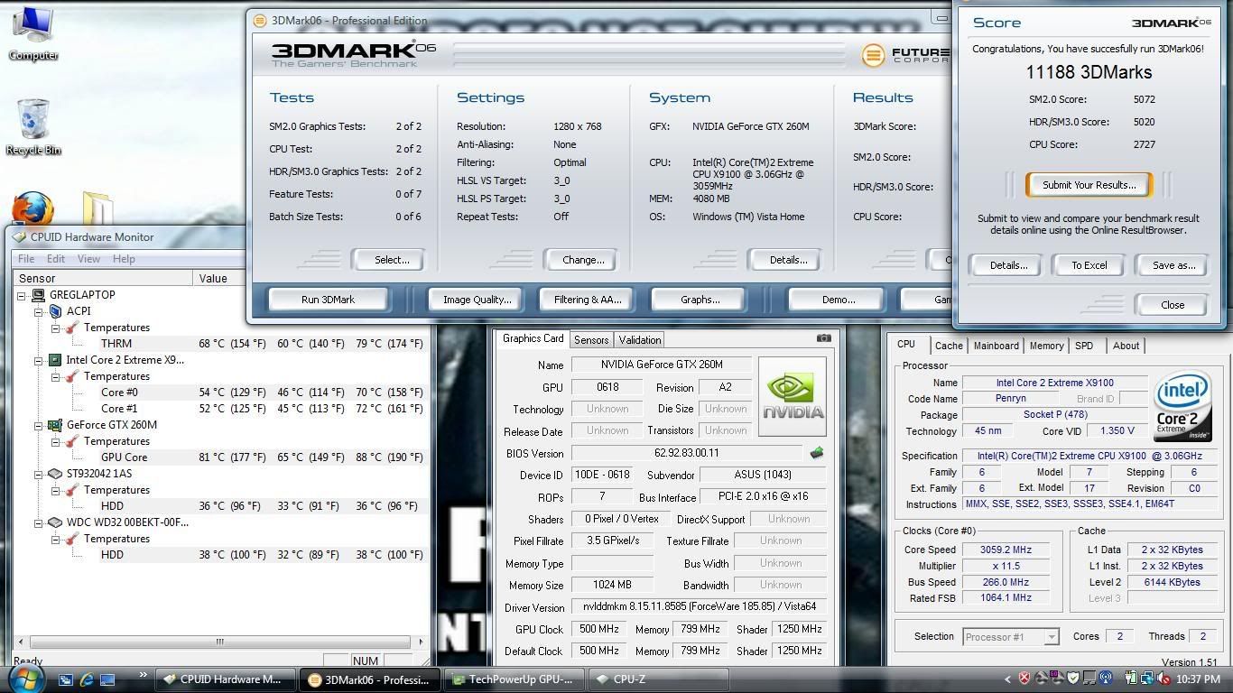Click the ST932042 1AS hard drive icon

(x=55, y=474)
